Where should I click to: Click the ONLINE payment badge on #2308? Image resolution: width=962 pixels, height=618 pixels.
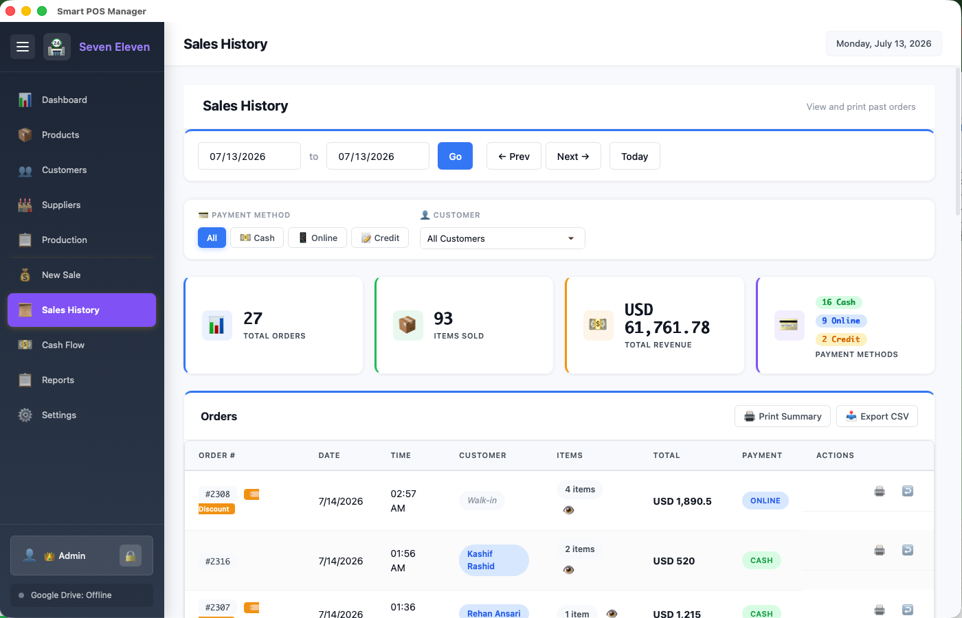pyautogui.click(x=765, y=501)
